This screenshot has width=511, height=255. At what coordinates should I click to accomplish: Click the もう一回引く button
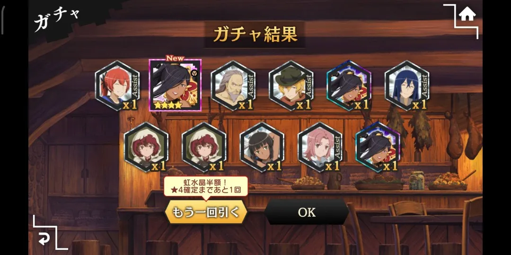click(x=206, y=212)
